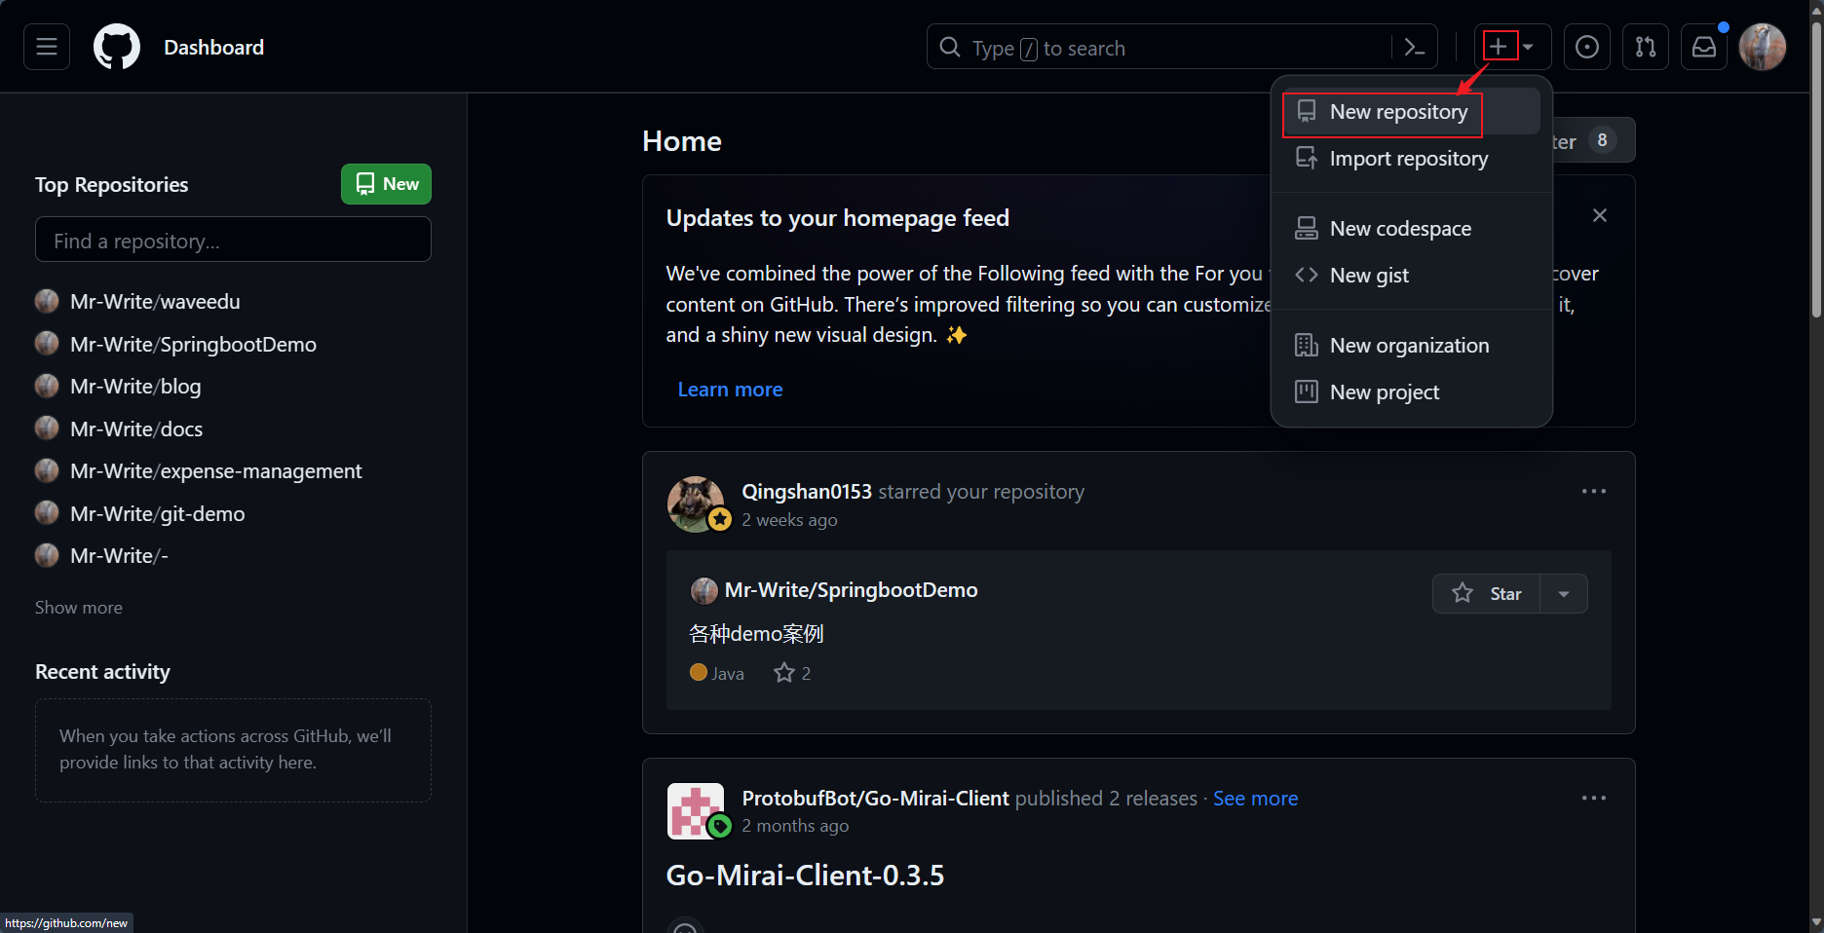
Task: Click the green New repository button
Action: point(386,184)
